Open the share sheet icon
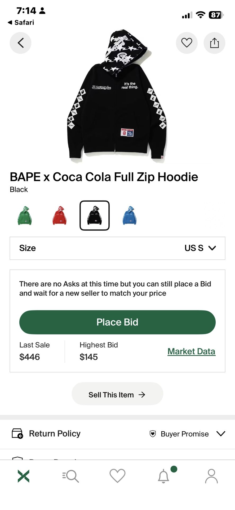Image resolution: width=235 pixels, height=510 pixels. tap(214, 43)
